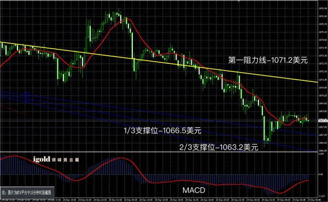Click the igold logo watermark
Screen dimensions: 328x202
pos(42,159)
